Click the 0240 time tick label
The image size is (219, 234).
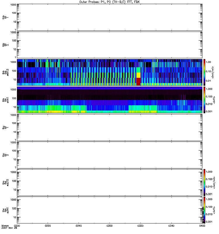click(x=79, y=226)
